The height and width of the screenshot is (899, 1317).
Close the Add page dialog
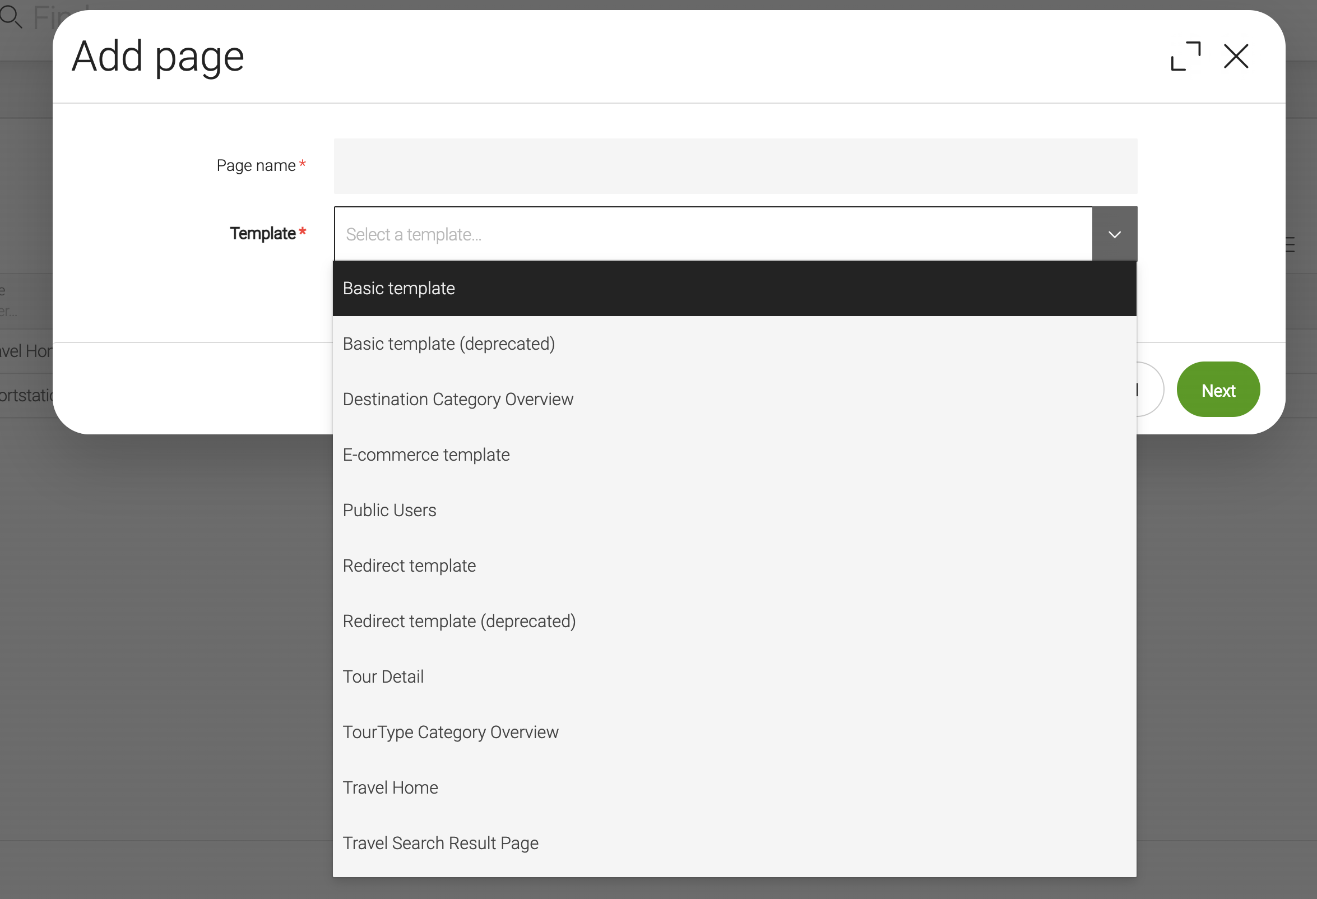[1235, 56]
